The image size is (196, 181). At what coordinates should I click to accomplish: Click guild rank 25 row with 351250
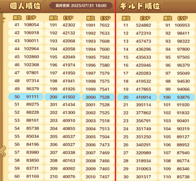pyautogui.click(x=137, y=137)
